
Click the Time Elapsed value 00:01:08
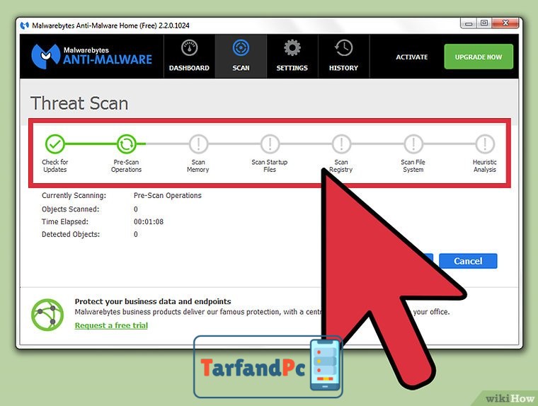(149, 222)
